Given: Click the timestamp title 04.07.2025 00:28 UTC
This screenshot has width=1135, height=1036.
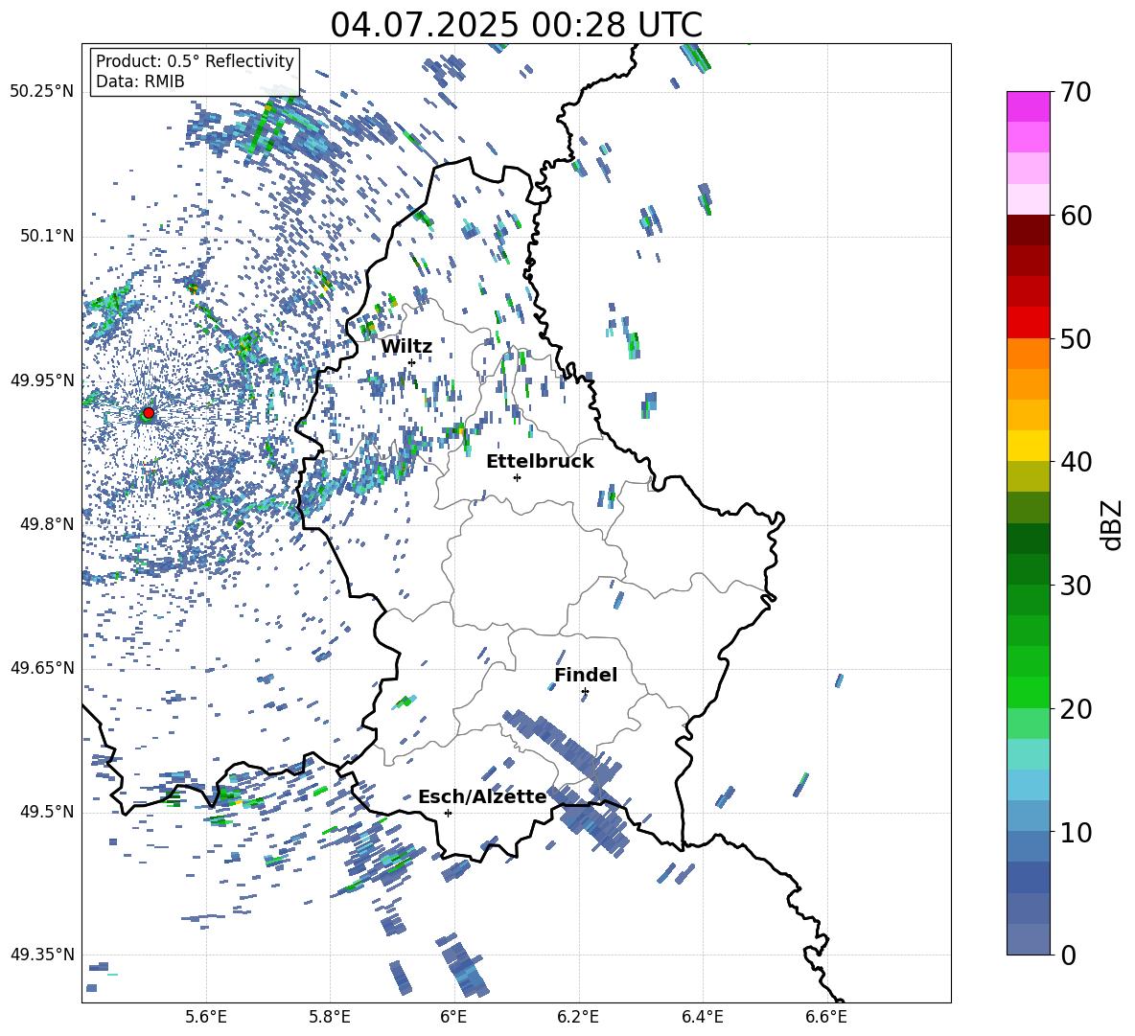Looking at the screenshot, I should pyautogui.click(x=516, y=25).
